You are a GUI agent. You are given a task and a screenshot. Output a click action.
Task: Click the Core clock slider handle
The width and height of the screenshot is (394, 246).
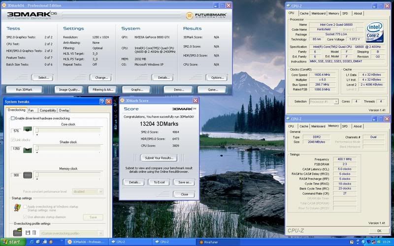tap(37, 130)
